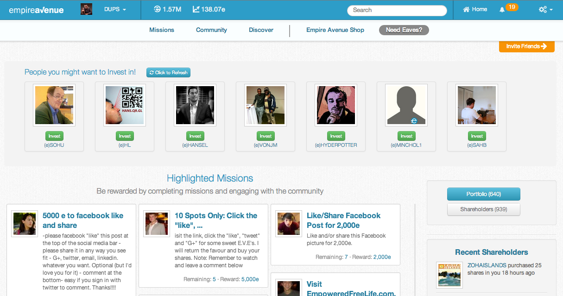
Task: Click the orange Invite Friends button
Action: coord(526,46)
